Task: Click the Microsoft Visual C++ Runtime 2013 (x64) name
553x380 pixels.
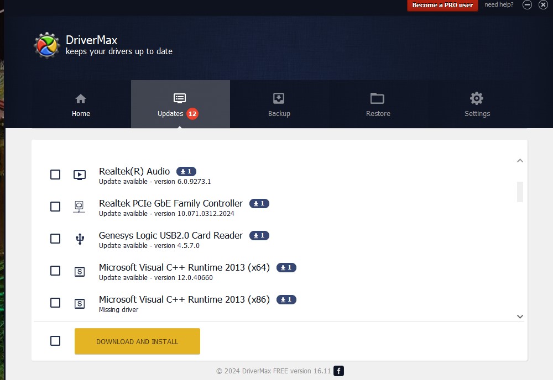Action: pos(185,268)
